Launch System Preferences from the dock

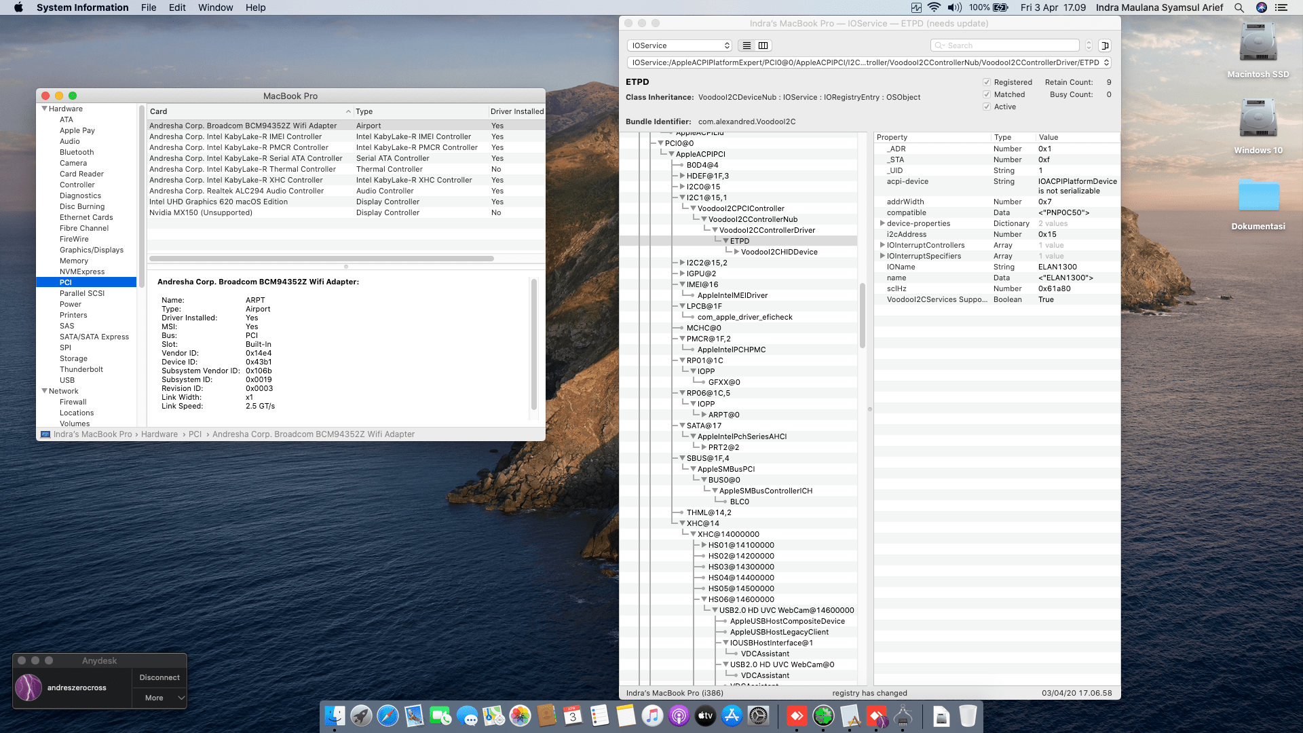pos(758,715)
